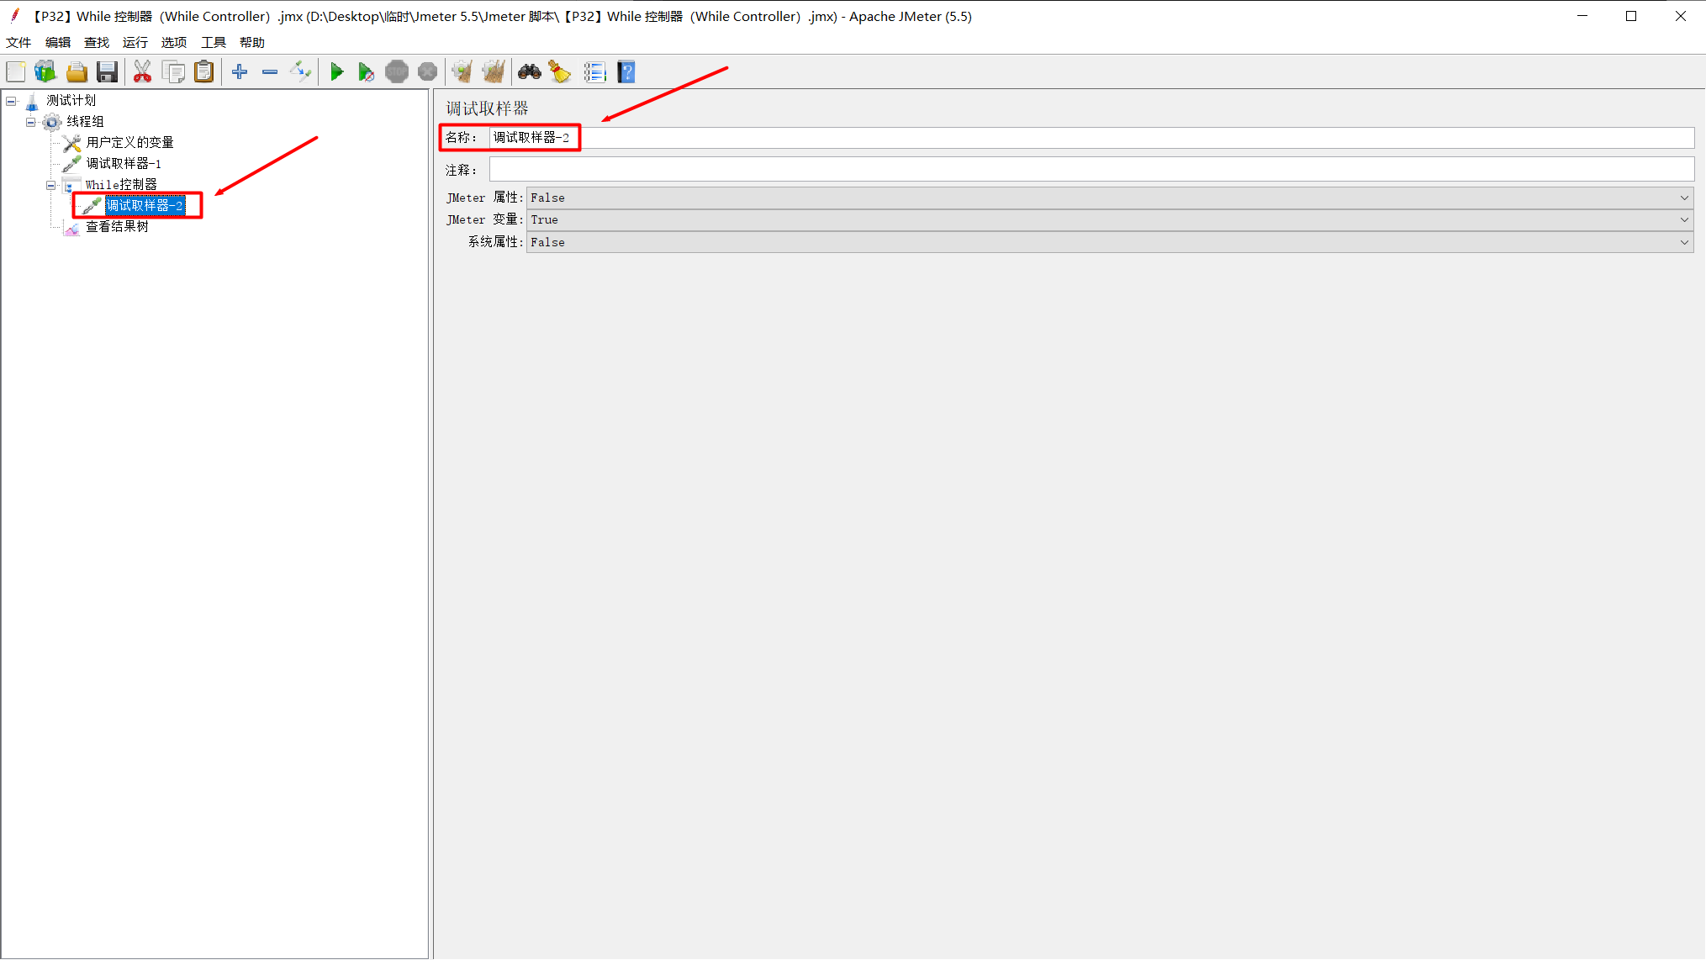Collapse the While控制器 tree node
Screen dimensions: 1706x960
51,184
